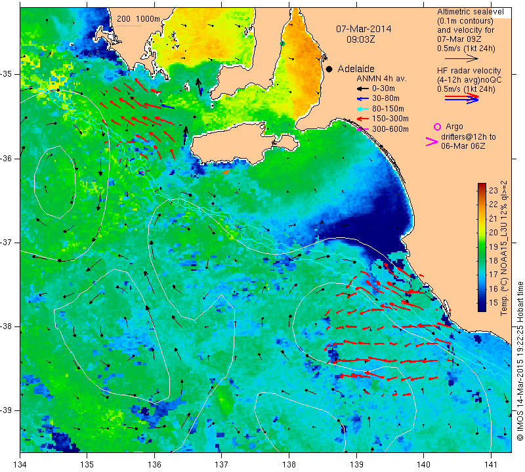Click the (4-12h avg)noQC legend text
This screenshot has width=525, height=472.
[469, 80]
